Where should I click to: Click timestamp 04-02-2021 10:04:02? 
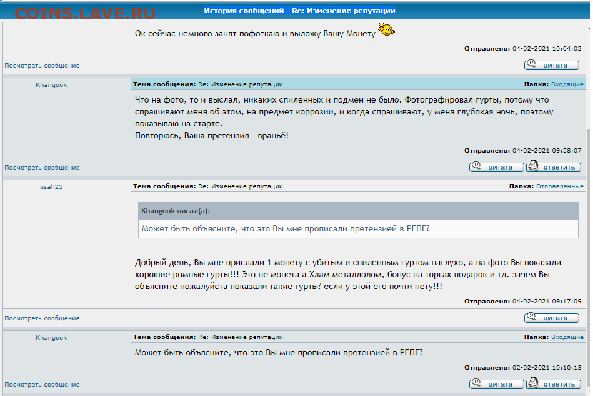click(547, 48)
